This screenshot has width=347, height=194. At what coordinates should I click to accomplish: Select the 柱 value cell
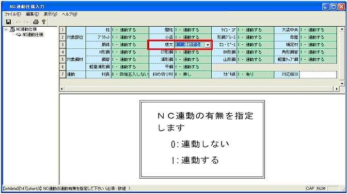130,30
